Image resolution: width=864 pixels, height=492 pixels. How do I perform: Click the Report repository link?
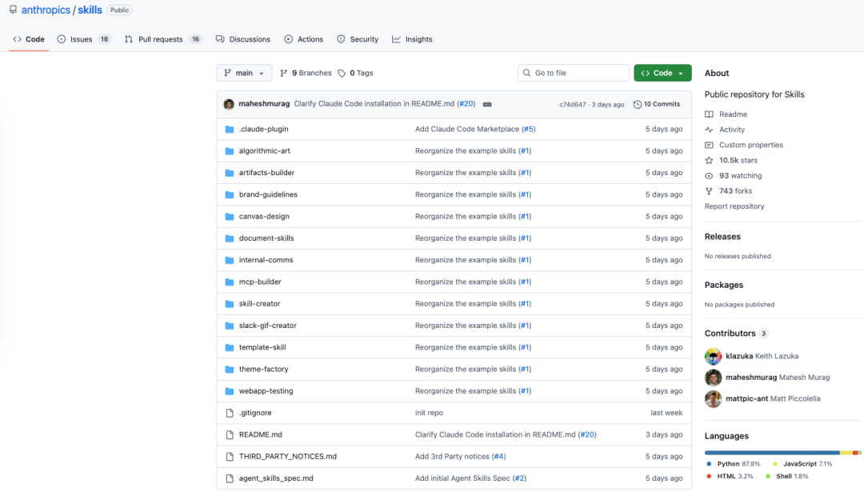tap(734, 206)
